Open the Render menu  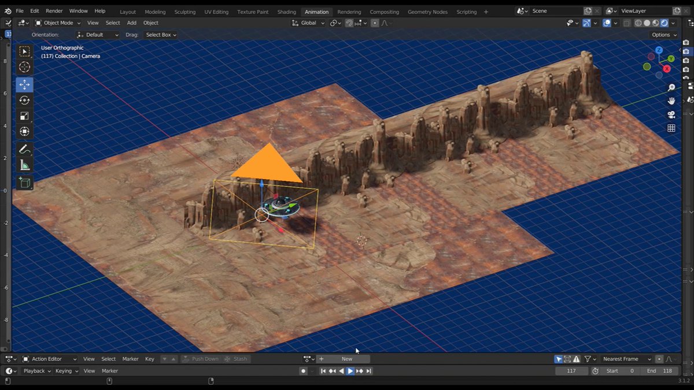point(54,10)
